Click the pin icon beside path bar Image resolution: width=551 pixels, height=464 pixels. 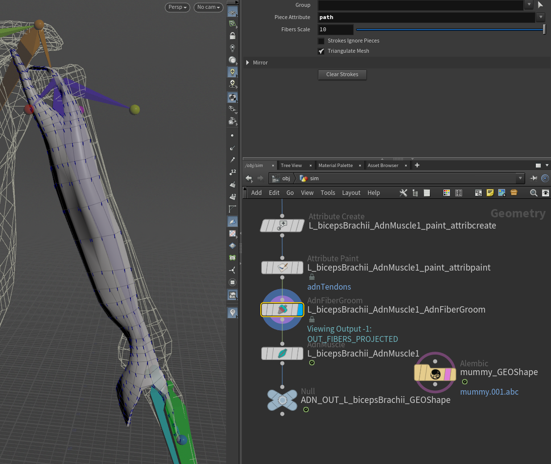click(534, 178)
